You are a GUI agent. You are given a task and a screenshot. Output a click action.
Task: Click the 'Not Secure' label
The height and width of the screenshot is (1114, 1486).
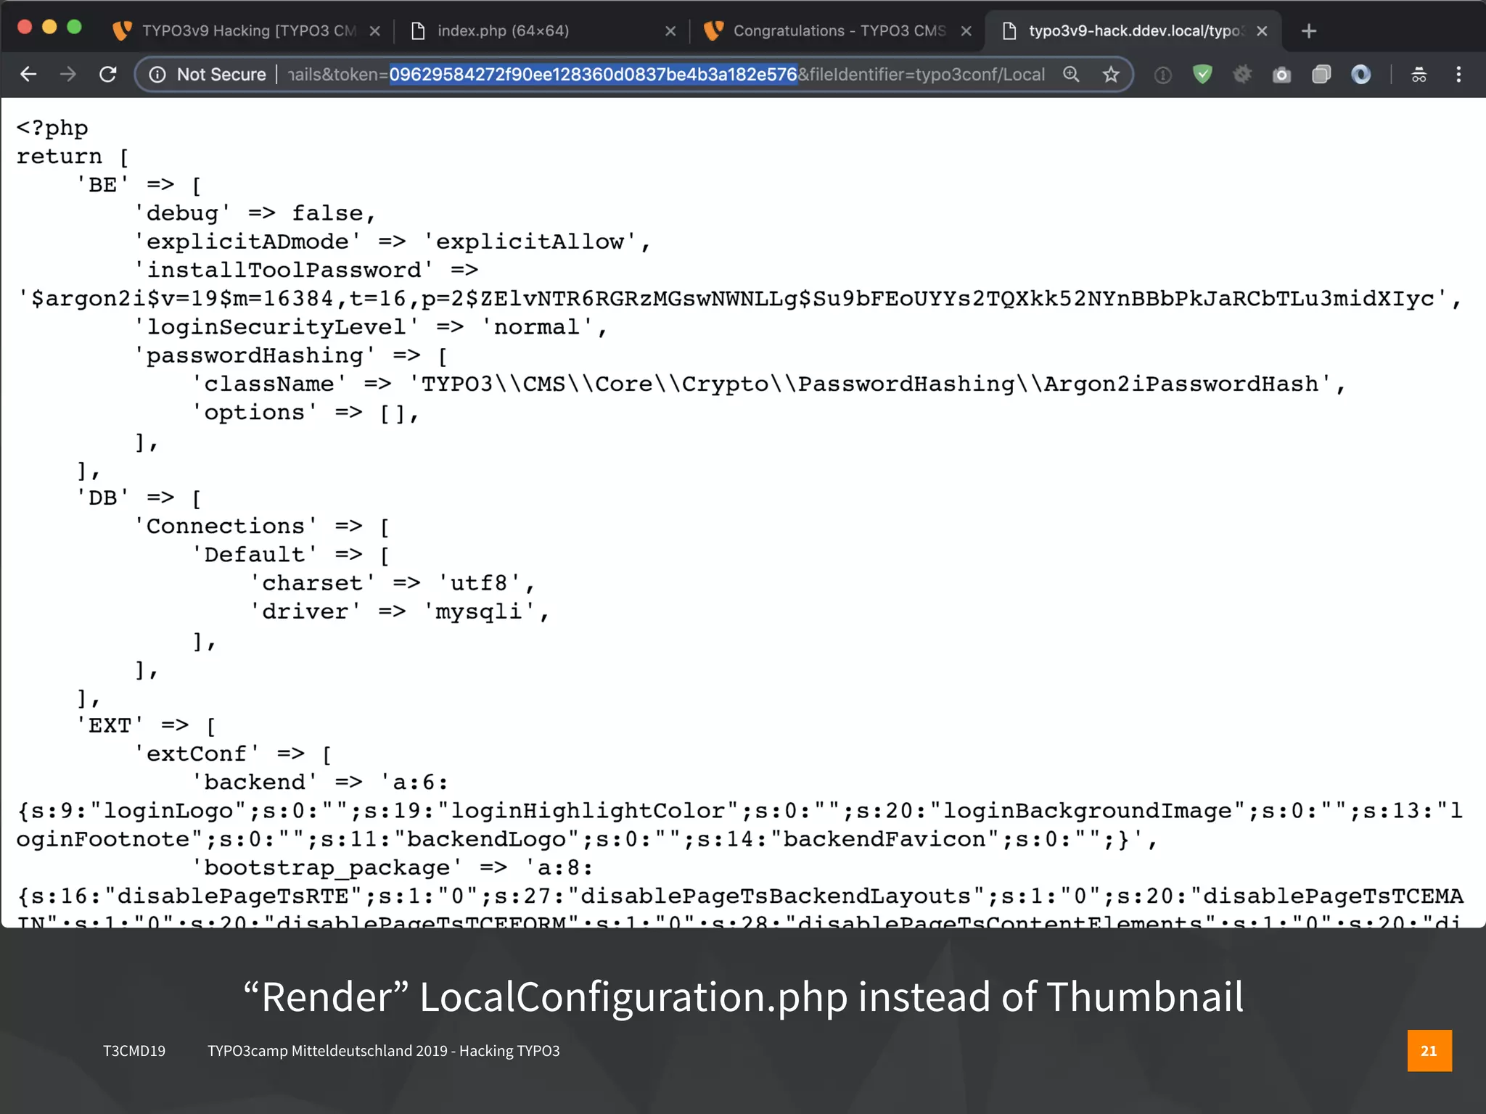coord(221,74)
